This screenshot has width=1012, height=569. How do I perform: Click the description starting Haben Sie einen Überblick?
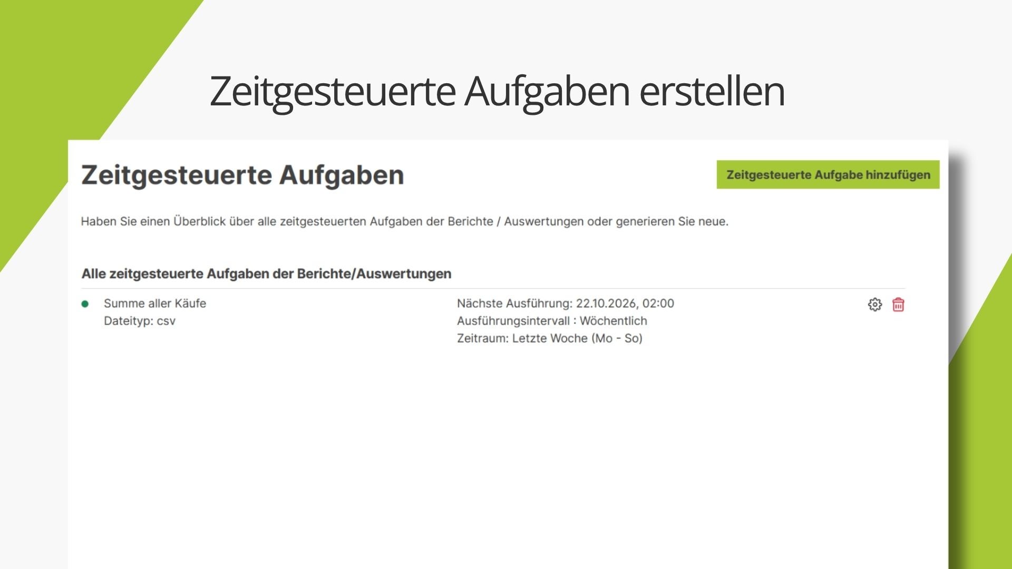pyautogui.click(x=405, y=222)
